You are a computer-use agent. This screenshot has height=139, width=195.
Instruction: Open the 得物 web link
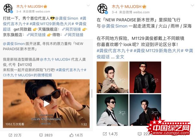(x=74, y=35)
